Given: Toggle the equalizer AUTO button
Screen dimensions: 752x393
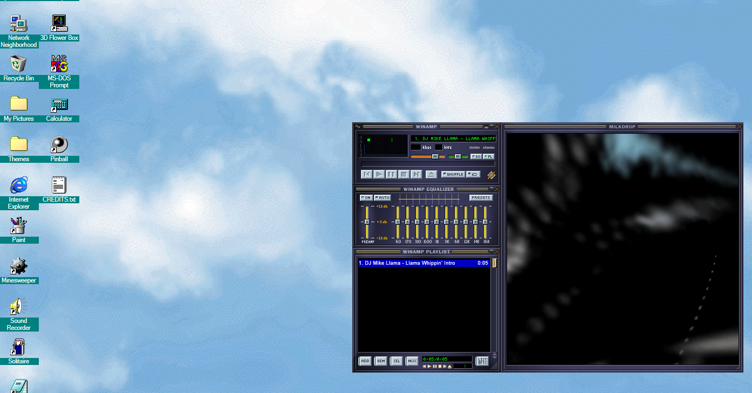Looking at the screenshot, I should pyautogui.click(x=382, y=198).
